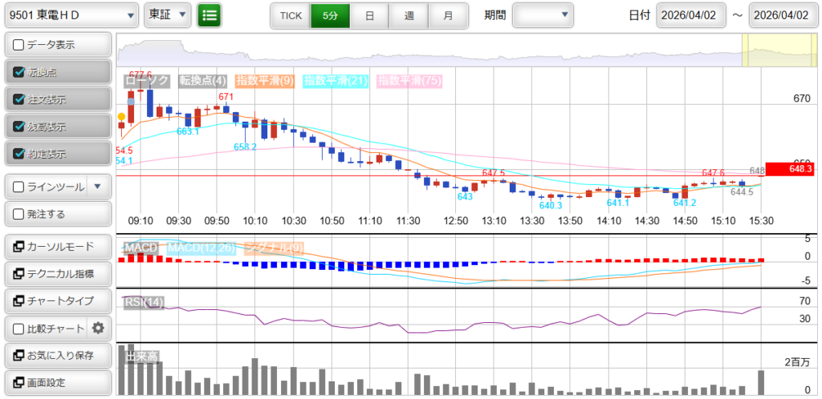This screenshot has width=822, height=399.
Task: Click the red 648.3 current price marker
Action: click(789, 169)
